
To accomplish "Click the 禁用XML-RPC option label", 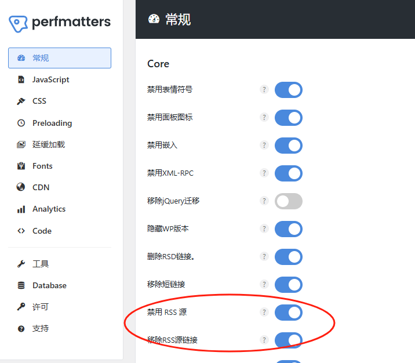I will tap(170, 173).
